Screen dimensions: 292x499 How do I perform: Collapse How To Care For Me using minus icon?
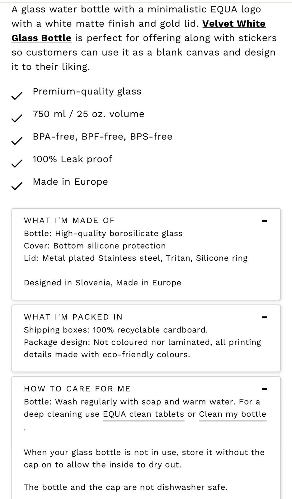tap(265, 389)
